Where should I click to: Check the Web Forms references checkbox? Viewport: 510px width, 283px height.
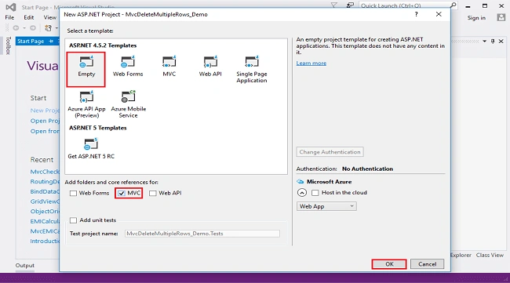pyautogui.click(x=73, y=194)
